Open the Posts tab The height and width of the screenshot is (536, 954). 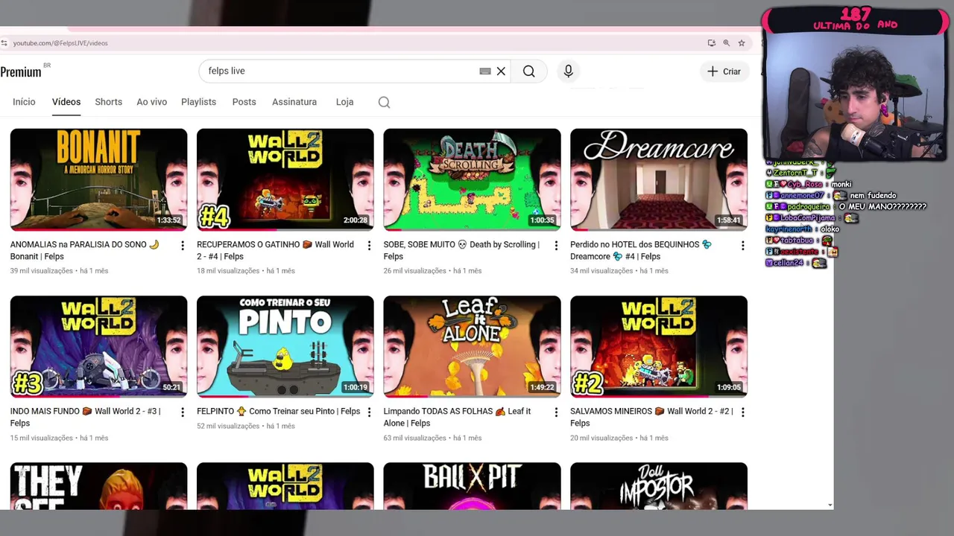tap(244, 102)
